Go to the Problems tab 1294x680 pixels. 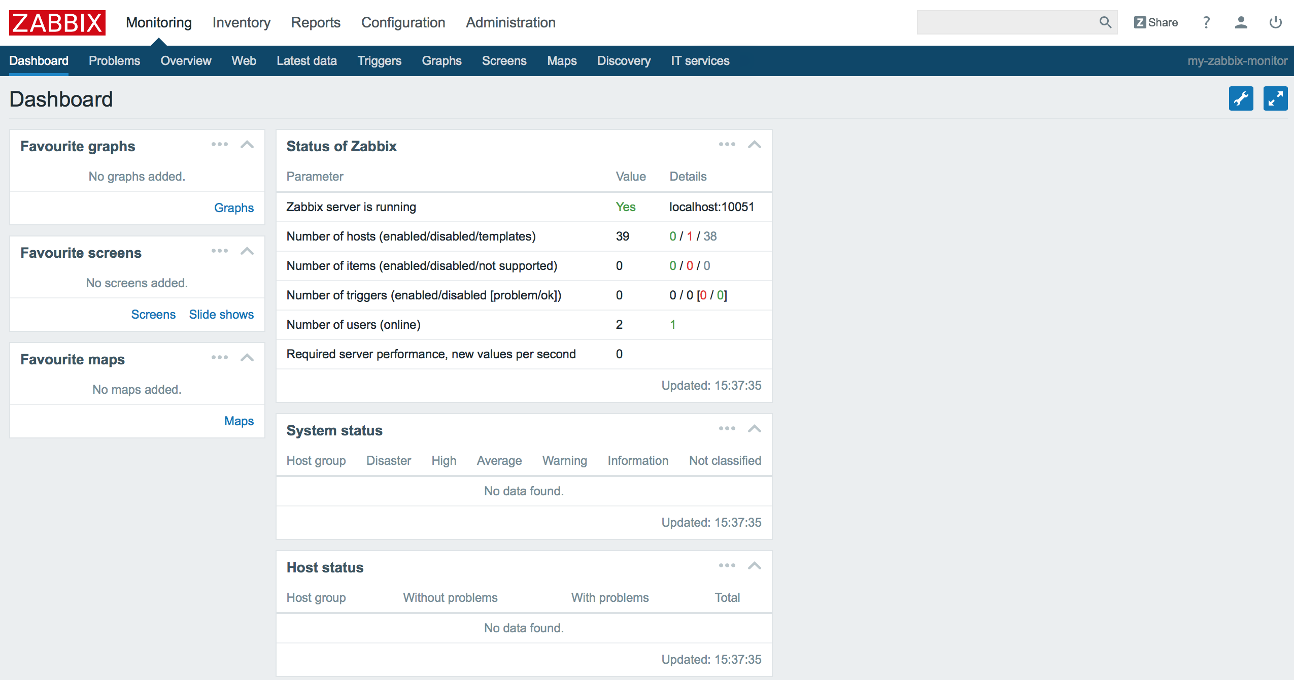click(114, 61)
